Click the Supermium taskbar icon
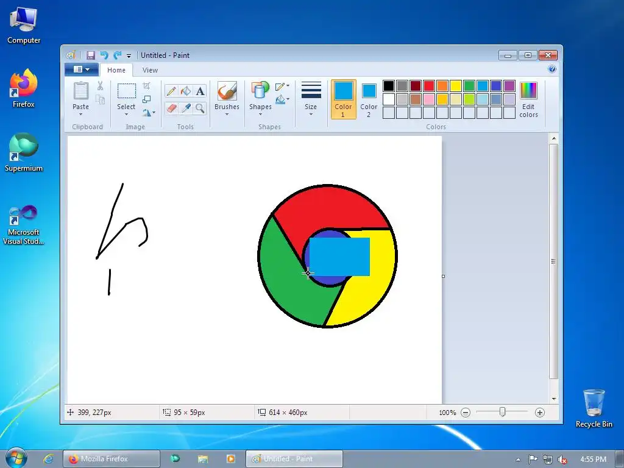The image size is (624, 468). (x=175, y=459)
